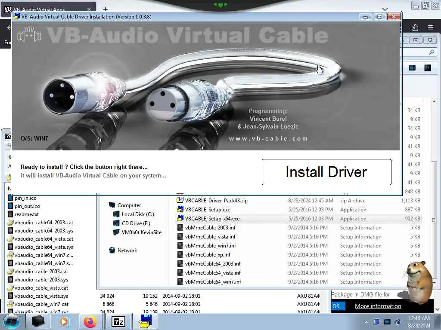Image resolution: width=441 pixels, height=330 pixels.
Task: Click the Explorer search magnifier icon
Action: coord(432,52)
